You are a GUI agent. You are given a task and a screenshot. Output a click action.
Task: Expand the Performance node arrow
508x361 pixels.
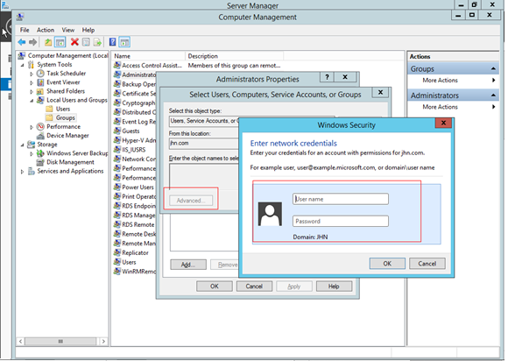click(32, 127)
